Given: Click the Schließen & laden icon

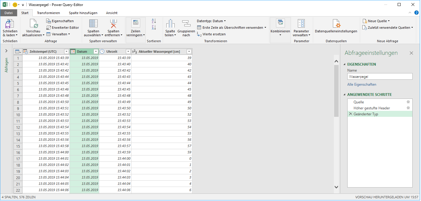Looking at the screenshot, I should click(x=10, y=24).
